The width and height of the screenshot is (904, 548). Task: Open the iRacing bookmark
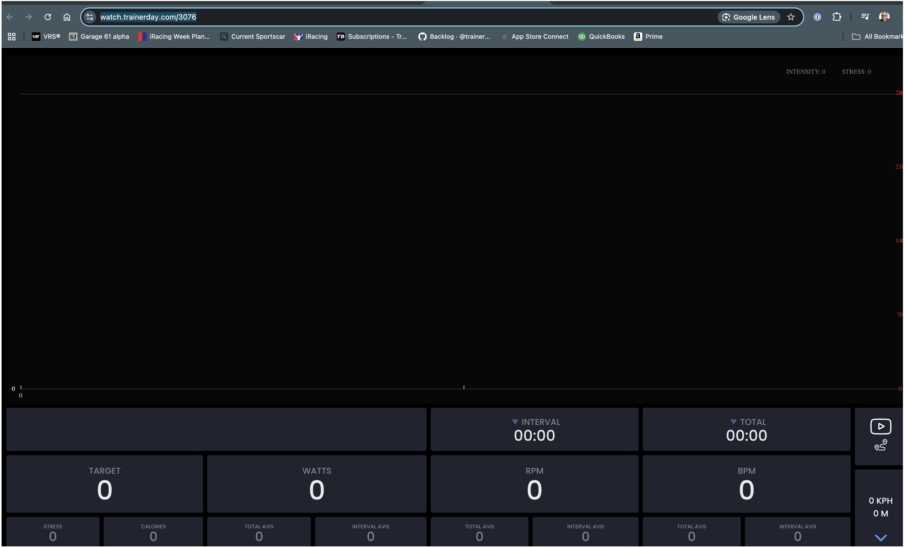coord(311,36)
